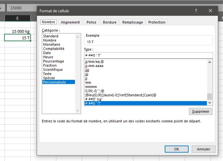The height and width of the screenshot is (161, 223).
Task: Choose the # ##0" kg" format code
Action: click(x=94, y=99)
